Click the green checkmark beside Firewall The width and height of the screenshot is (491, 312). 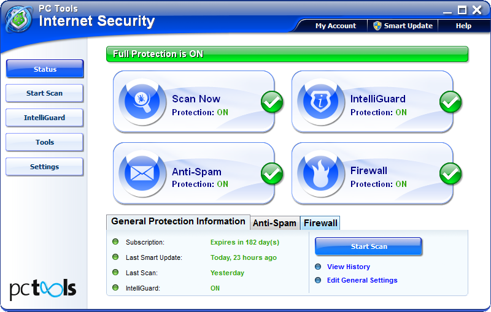tap(450, 174)
